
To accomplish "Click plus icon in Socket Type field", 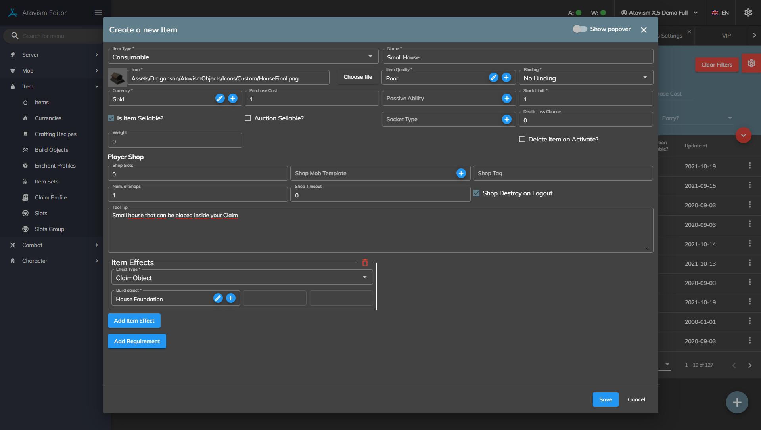I will [x=506, y=120].
